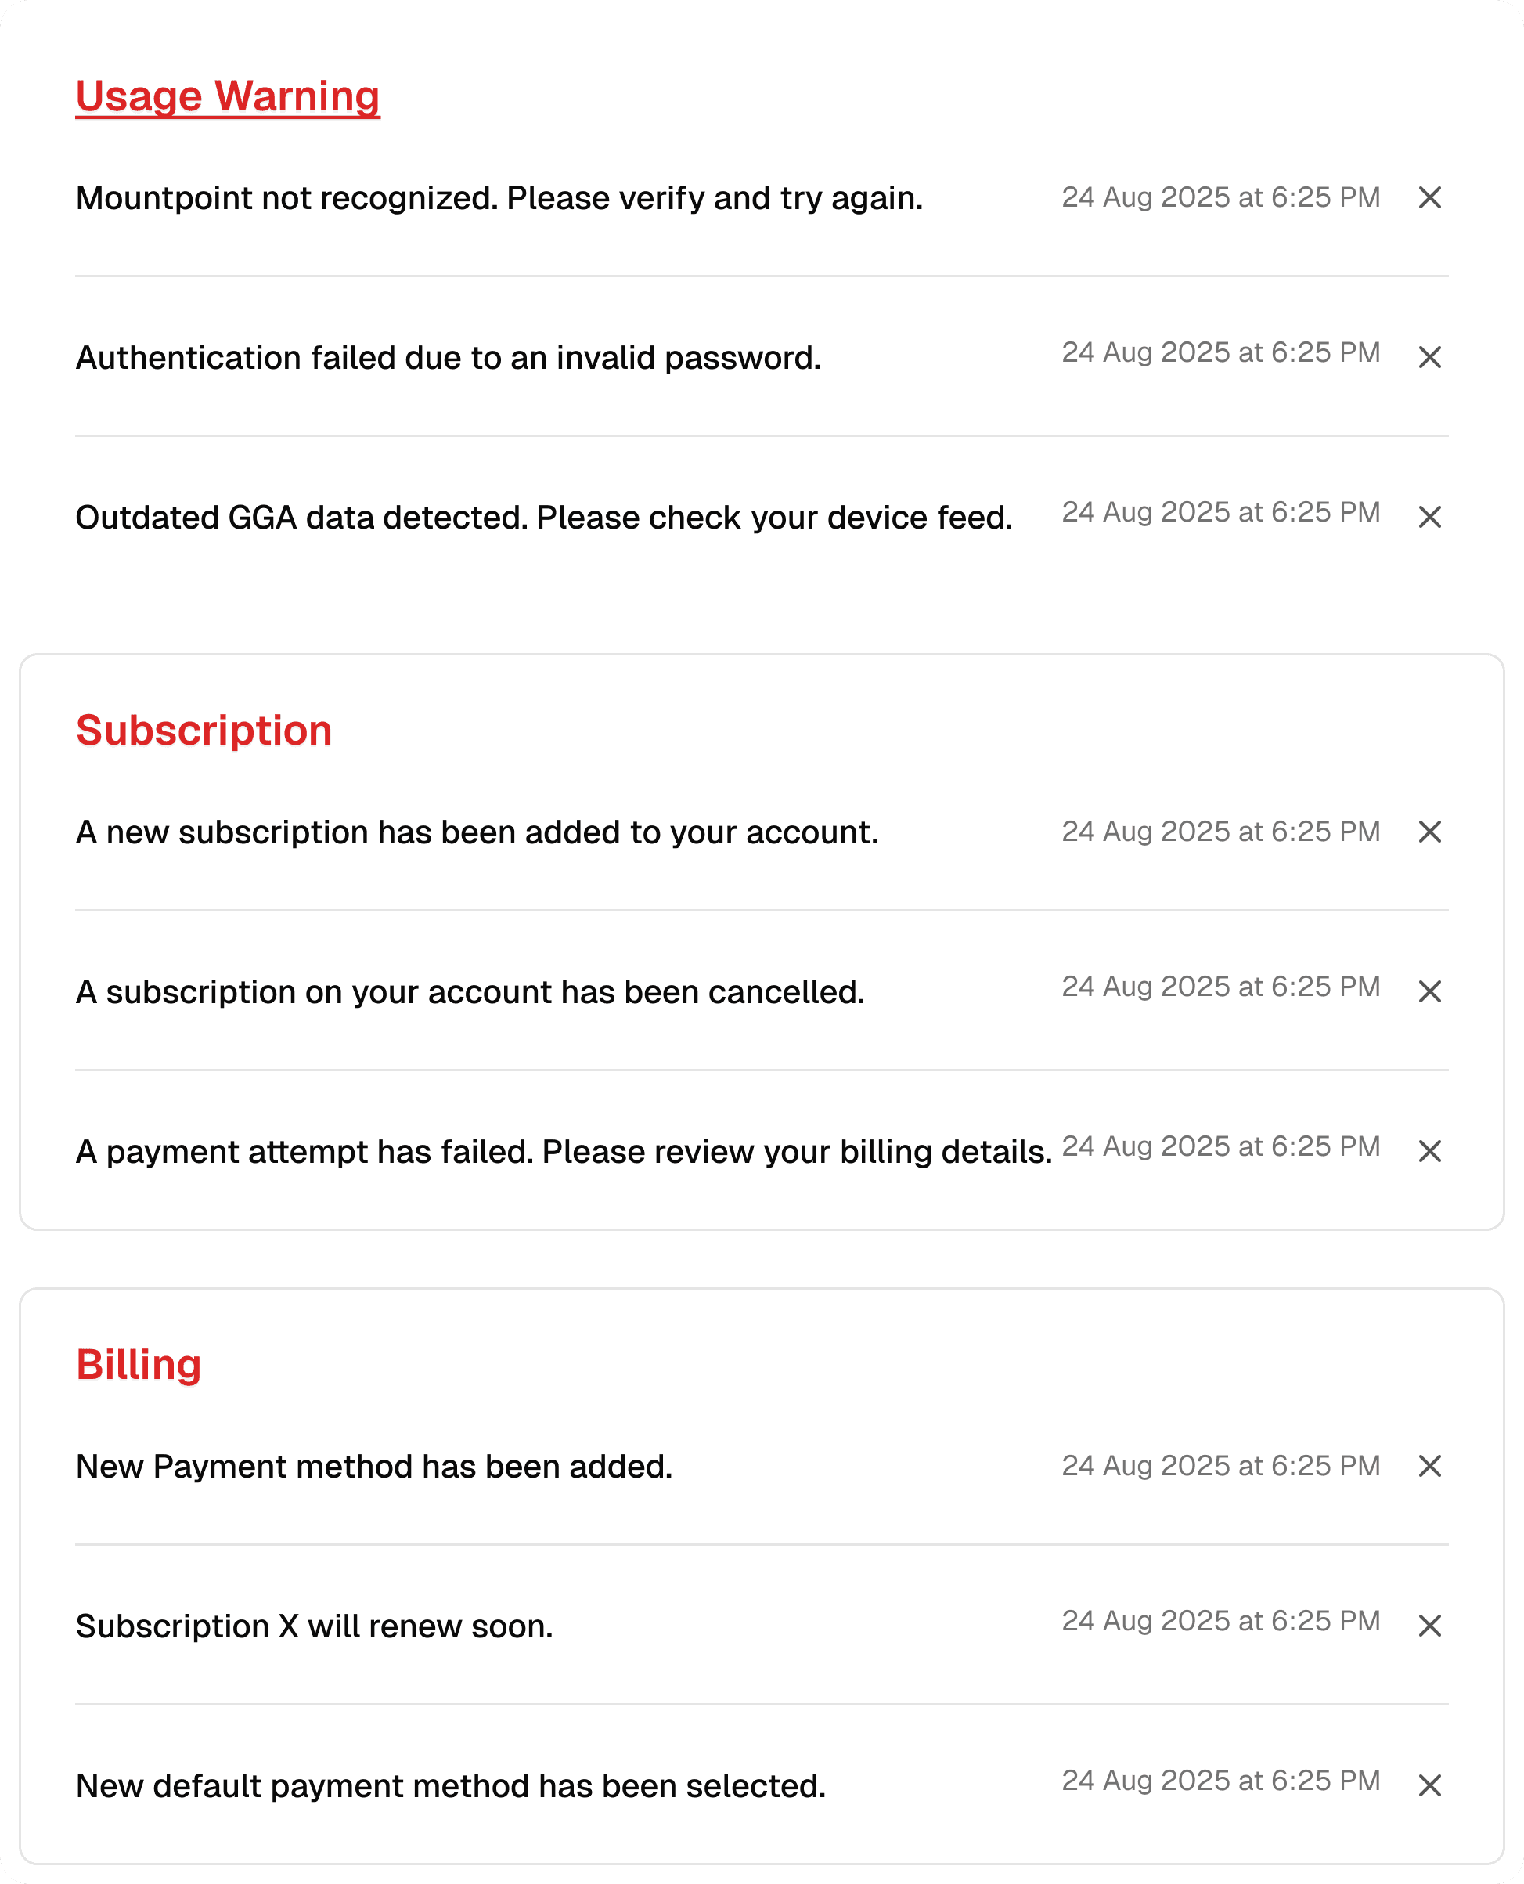
Task: Dismiss the payment attempt failed notification
Action: [x=1429, y=1152]
